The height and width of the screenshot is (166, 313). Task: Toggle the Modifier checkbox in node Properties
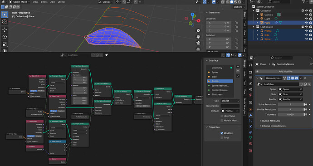coord(221,133)
